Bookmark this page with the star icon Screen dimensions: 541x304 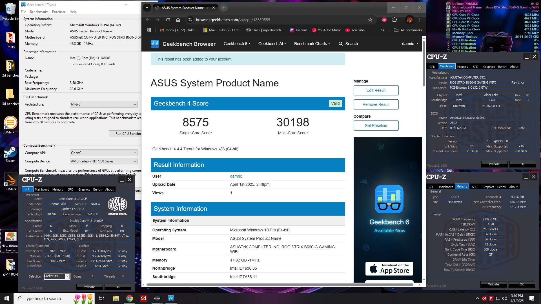tap(370, 20)
